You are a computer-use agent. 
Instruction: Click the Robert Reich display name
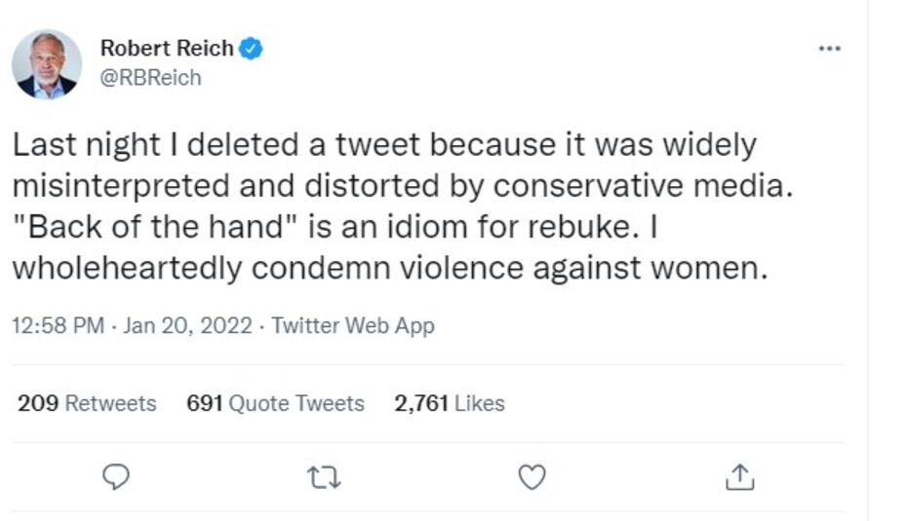(167, 48)
